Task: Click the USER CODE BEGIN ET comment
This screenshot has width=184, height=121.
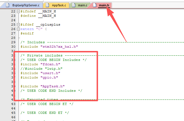Action: coord(47,104)
